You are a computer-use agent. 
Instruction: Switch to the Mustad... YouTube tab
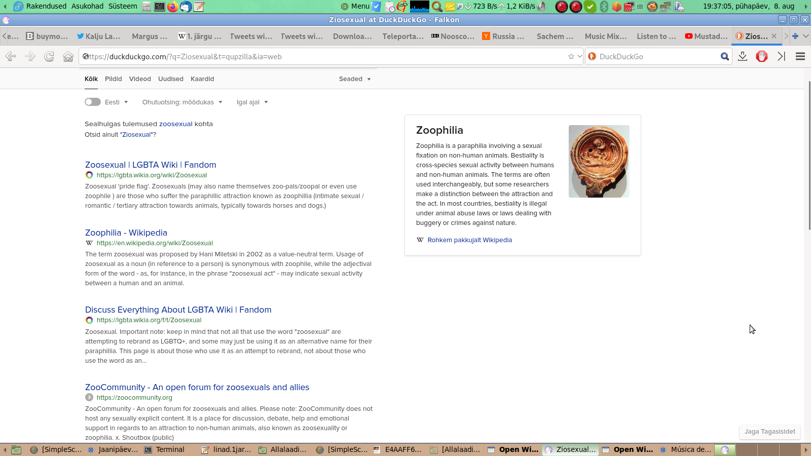click(707, 36)
